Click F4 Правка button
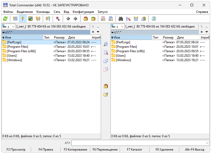Image resolution: width=211 pixels, height=154 pixels. click(x=46, y=150)
